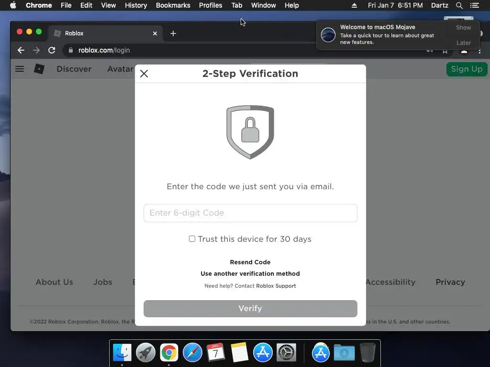Click the Accessibility footer link
490x367 pixels.
point(390,282)
